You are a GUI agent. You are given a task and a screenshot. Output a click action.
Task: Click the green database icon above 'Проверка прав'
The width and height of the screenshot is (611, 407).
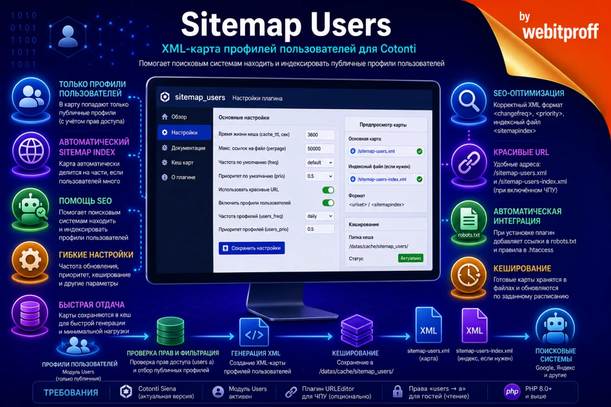pyautogui.click(x=171, y=332)
